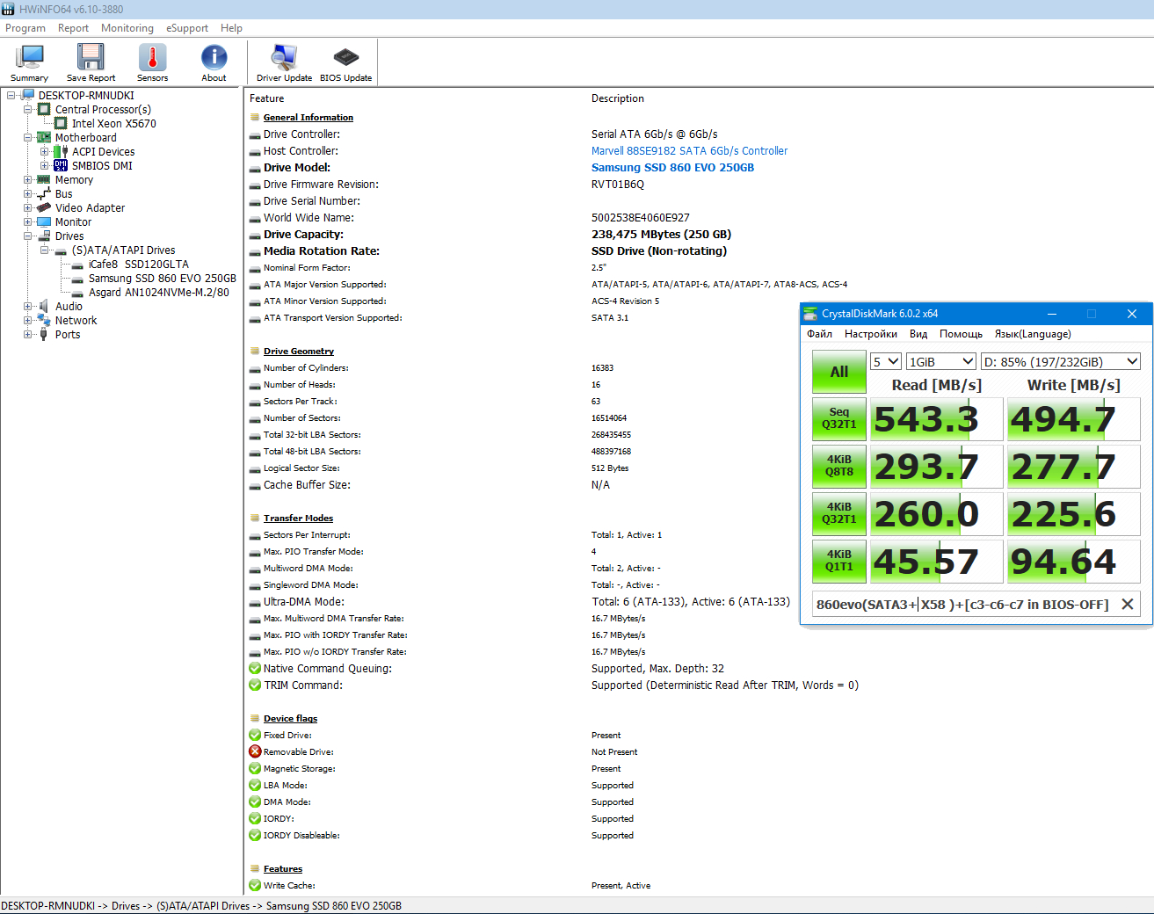
Task: Click the CrystalDiskMark comment text field
Action: click(x=963, y=605)
